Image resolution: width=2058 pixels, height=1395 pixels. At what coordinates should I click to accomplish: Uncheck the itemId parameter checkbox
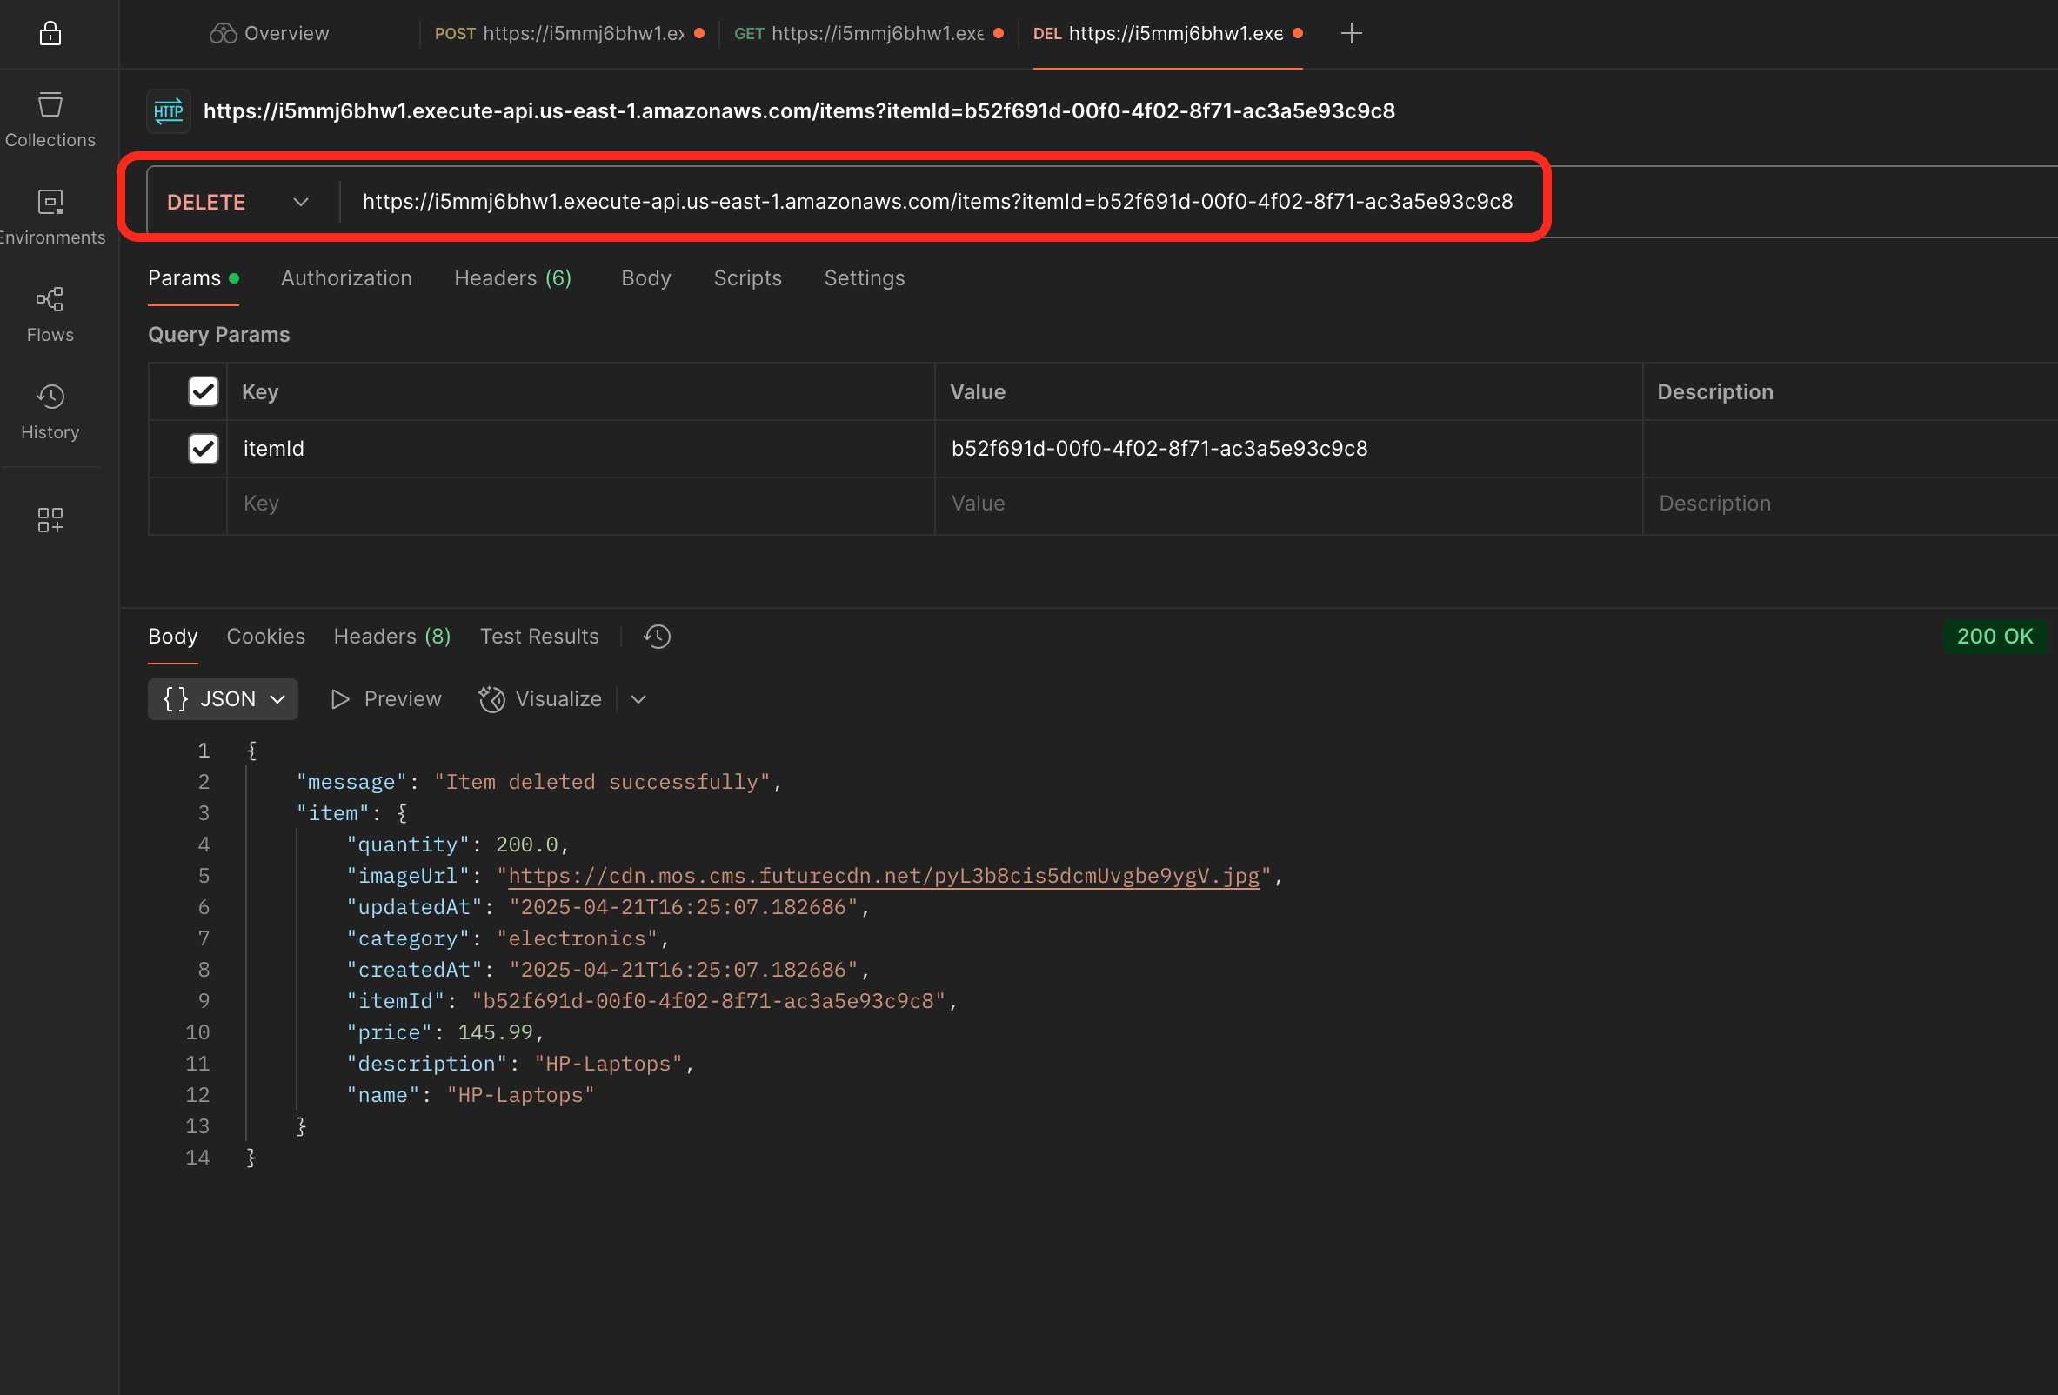pos(203,448)
